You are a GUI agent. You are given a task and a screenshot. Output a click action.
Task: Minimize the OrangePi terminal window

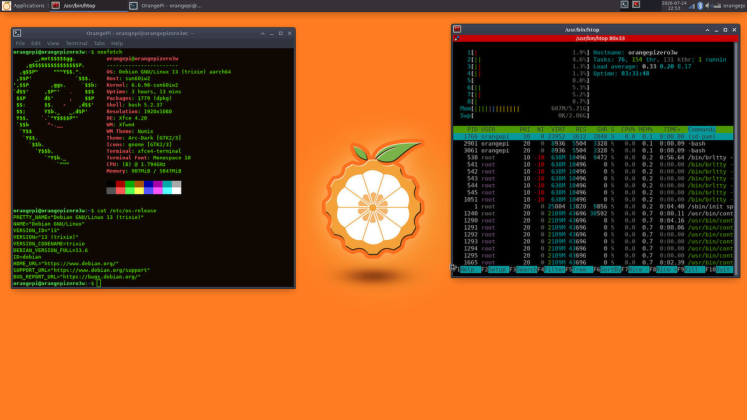[271, 33]
